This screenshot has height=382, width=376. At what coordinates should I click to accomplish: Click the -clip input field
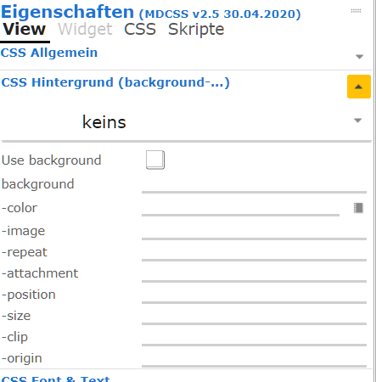click(x=254, y=338)
